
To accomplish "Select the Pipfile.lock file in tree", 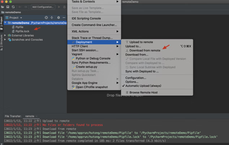I will (22, 31).
